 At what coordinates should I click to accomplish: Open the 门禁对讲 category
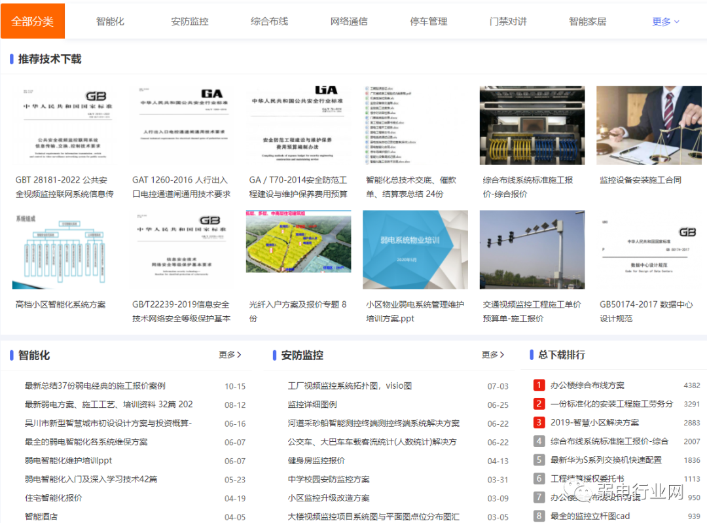coord(508,20)
